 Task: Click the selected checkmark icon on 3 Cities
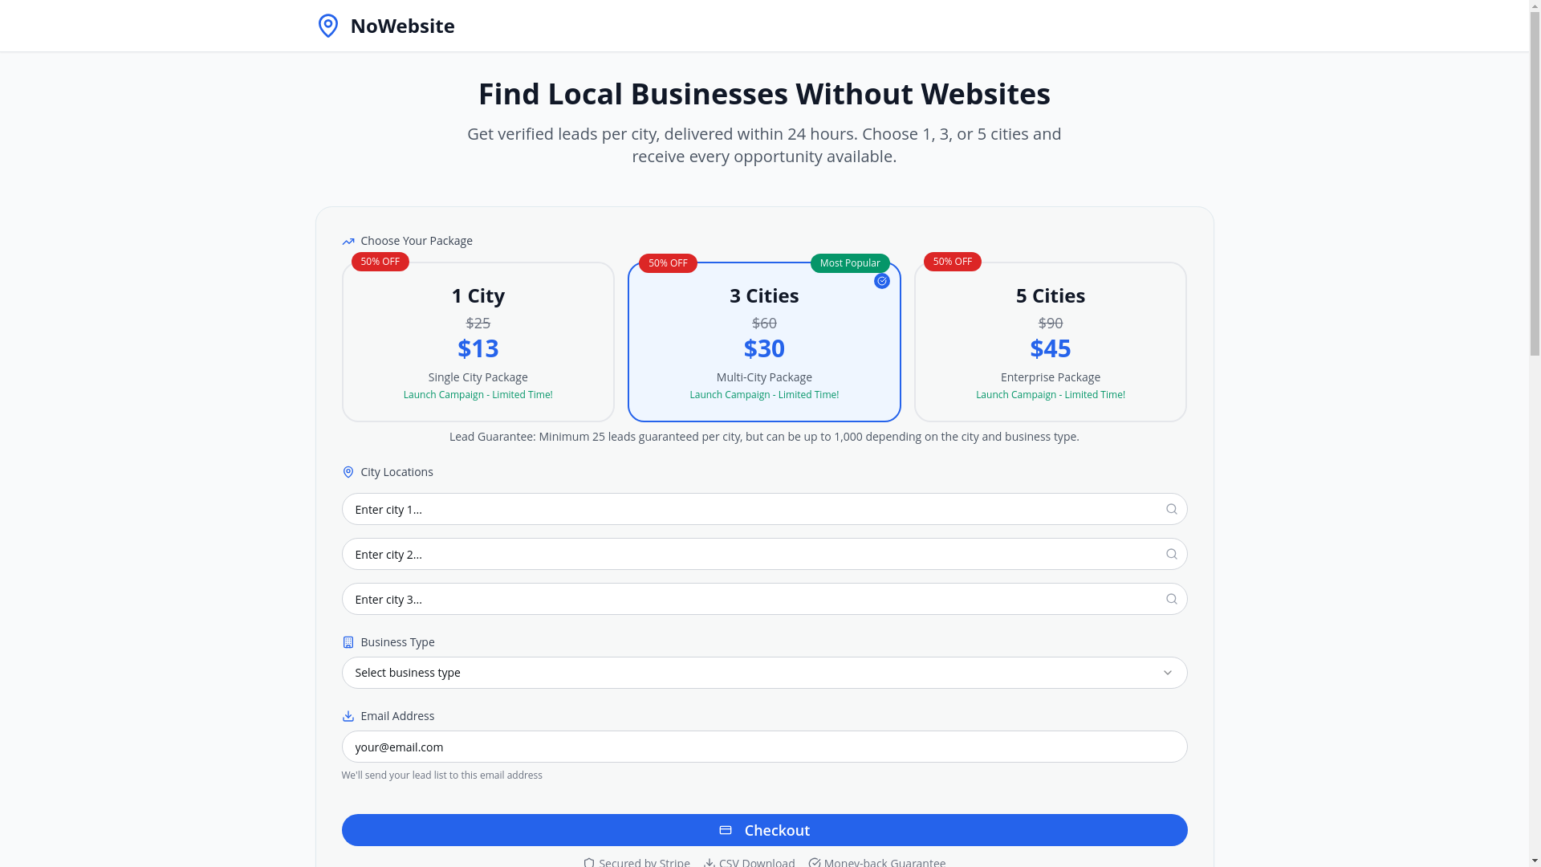[882, 281]
